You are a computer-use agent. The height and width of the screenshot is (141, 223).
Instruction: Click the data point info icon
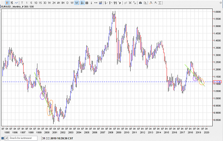click(x=91, y=3)
